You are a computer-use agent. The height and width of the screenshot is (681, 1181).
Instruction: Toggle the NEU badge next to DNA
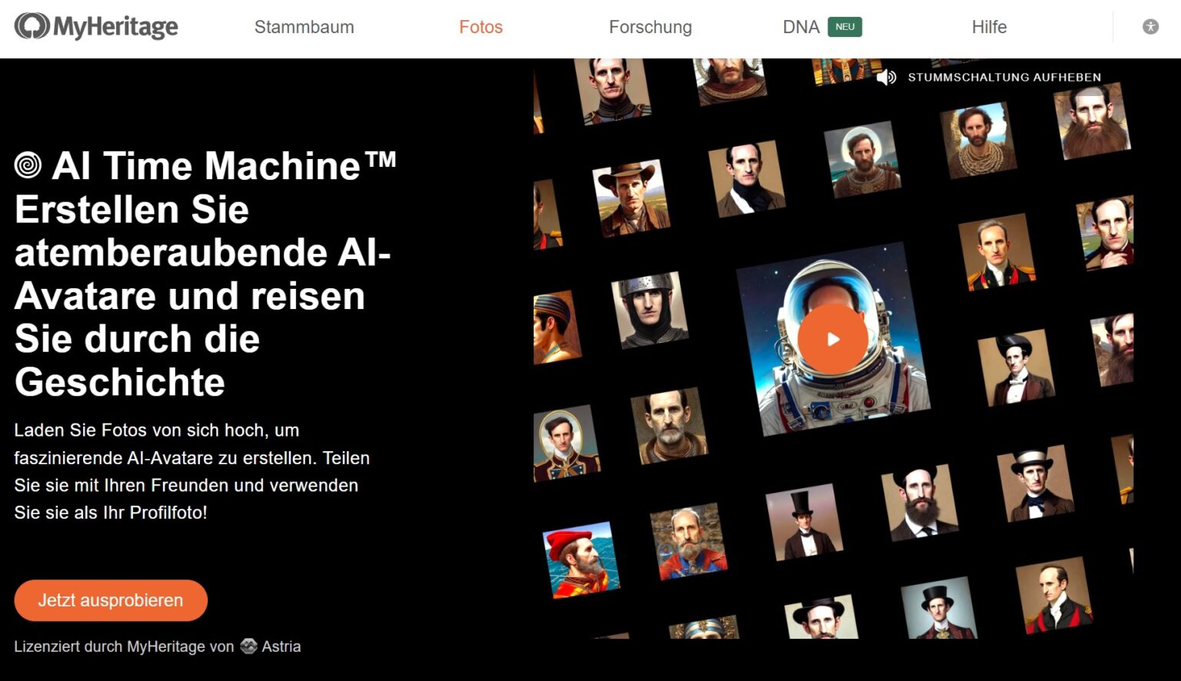pyautogui.click(x=845, y=26)
